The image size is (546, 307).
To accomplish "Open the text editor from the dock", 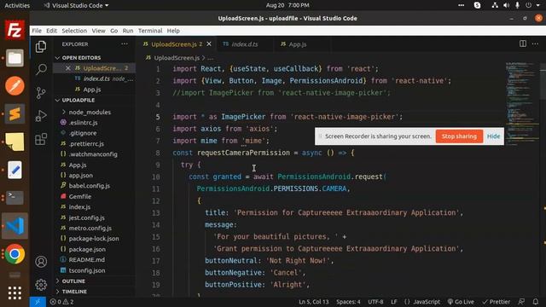I will point(15,170).
